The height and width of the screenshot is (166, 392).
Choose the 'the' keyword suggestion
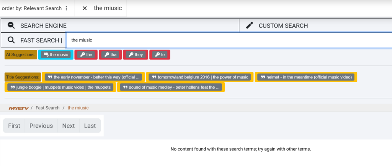pos(86,54)
